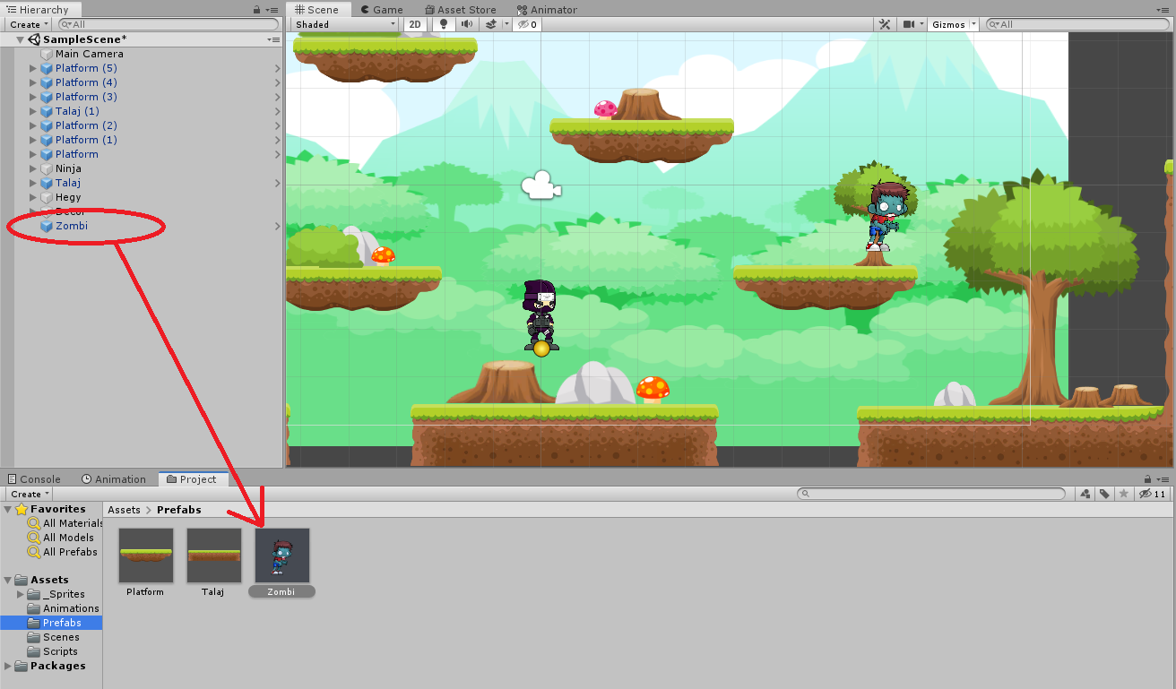Toggle scene lighting lightbulb button
The image size is (1176, 689).
pos(444,24)
